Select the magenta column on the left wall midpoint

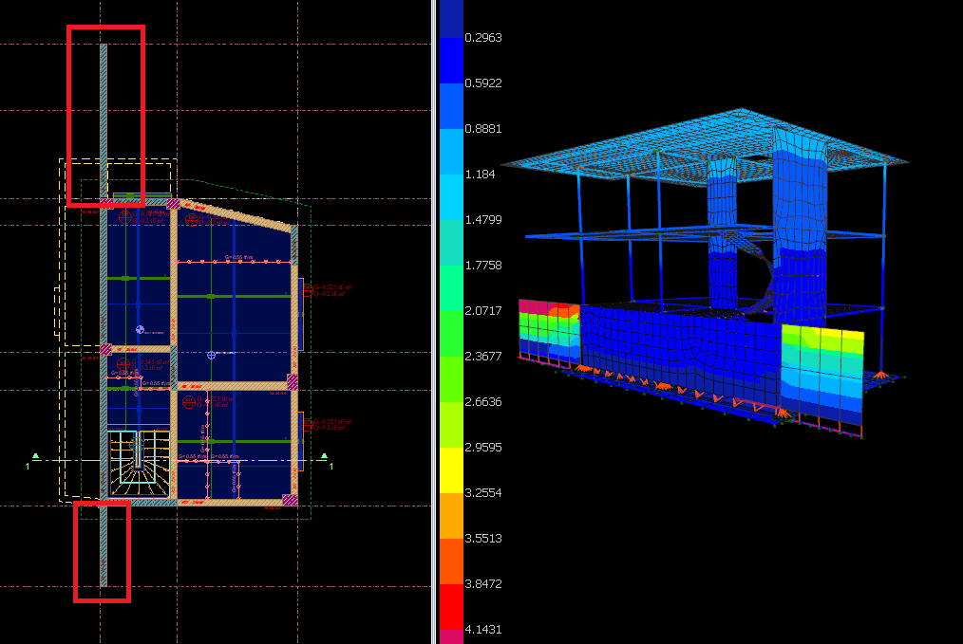point(106,350)
